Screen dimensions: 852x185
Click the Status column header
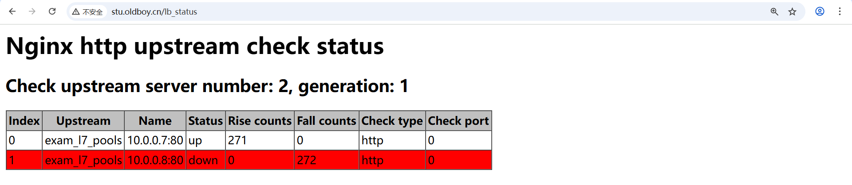coord(205,121)
